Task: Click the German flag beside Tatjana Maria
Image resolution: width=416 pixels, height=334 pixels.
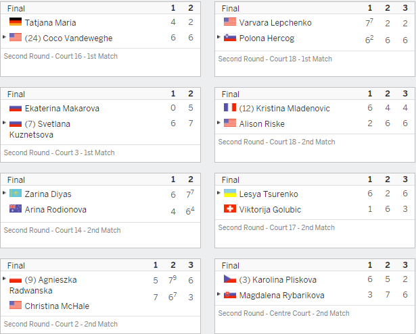Action: point(16,22)
